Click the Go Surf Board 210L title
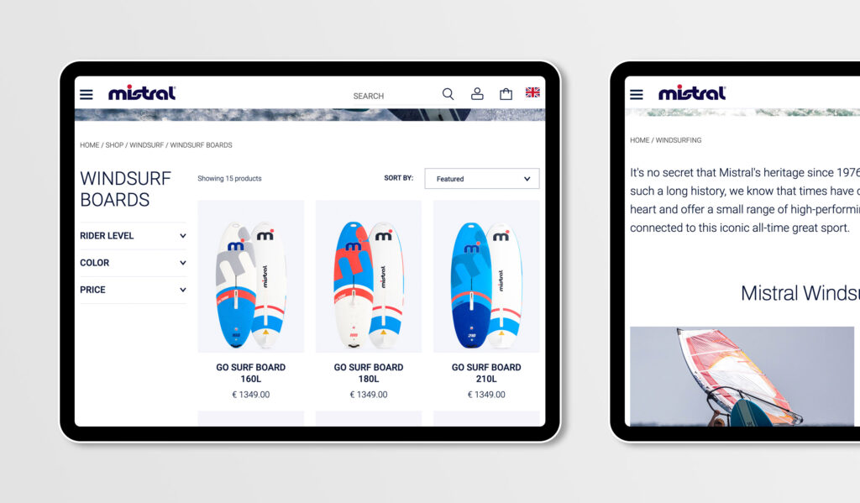Image resolution: width=860 pixels, height=503 pixels. (x=486, y=373)
